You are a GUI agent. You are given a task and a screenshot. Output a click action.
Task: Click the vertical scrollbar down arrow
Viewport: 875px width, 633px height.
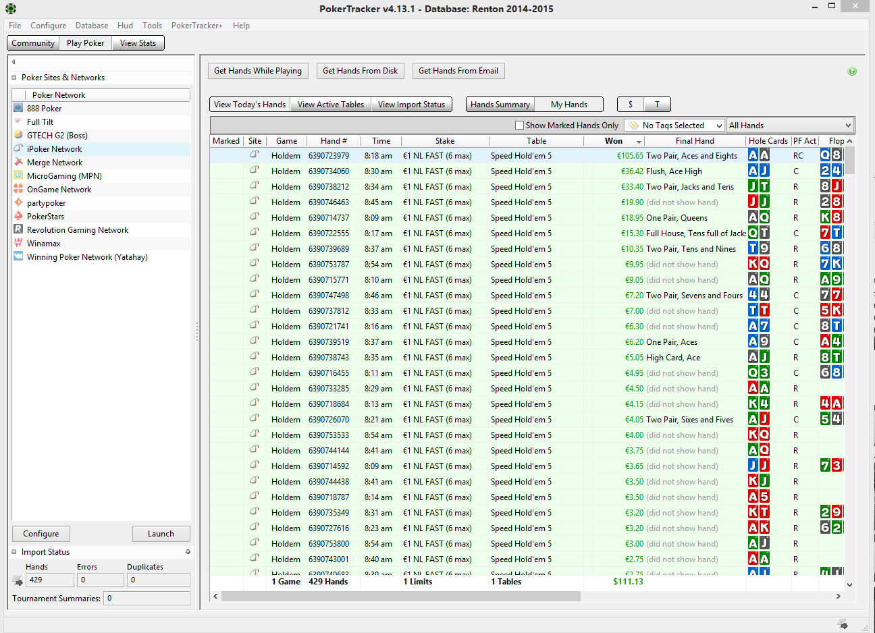pos(849,585)
